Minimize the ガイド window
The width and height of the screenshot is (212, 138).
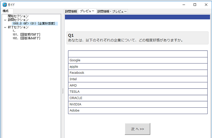(184, 5)
